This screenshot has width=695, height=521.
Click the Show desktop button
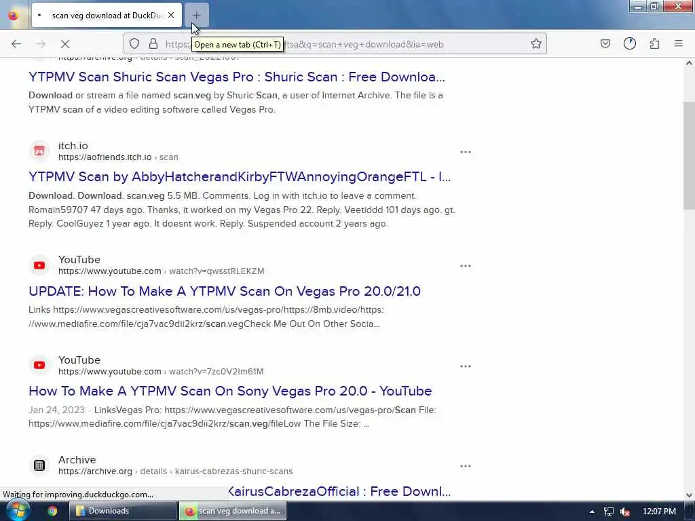[690, 512]
